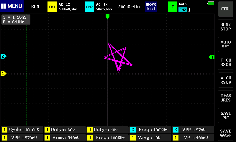236x142 pixels.
Task: Select the battery status icon
Action: click(211, 3)
